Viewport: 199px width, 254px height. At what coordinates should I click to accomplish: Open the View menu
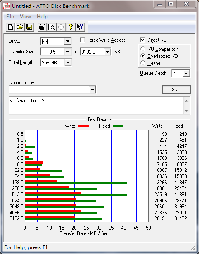pyautogui.click(x=25, y=17)
